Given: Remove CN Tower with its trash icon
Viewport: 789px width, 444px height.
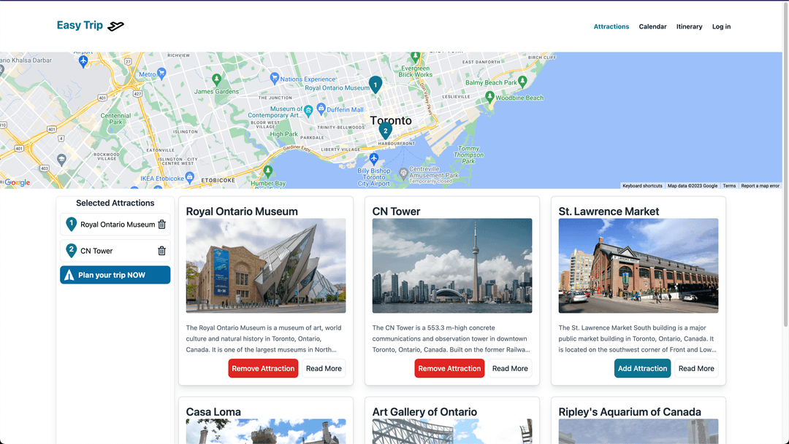Looking at the screenshot, I should click(x=162, y=251).
